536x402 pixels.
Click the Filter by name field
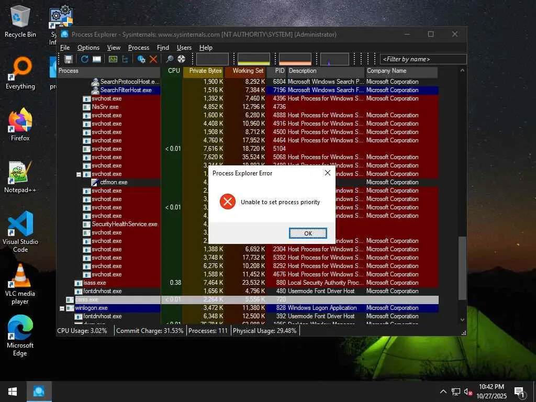pos(423,59)
